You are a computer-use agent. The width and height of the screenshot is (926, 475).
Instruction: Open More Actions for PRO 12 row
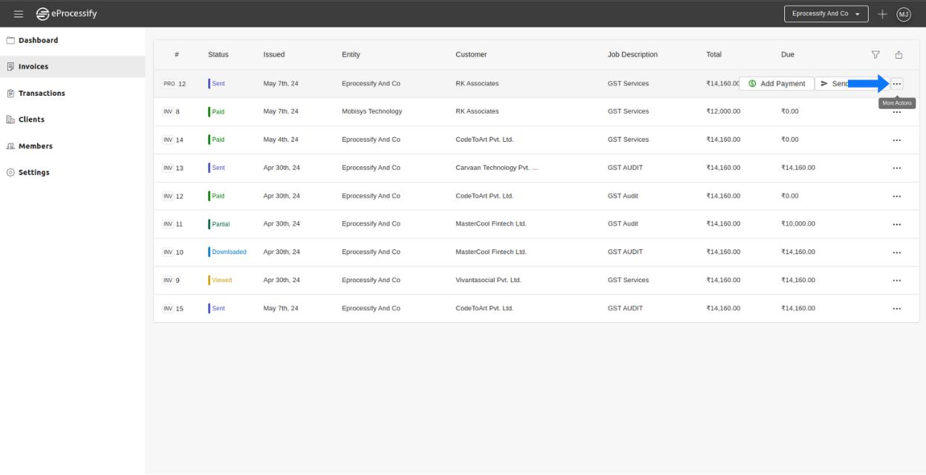897,84
